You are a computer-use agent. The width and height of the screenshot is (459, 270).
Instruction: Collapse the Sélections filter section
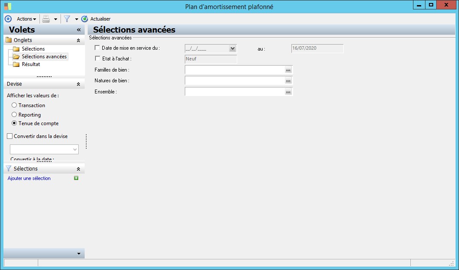pos(79,169)
